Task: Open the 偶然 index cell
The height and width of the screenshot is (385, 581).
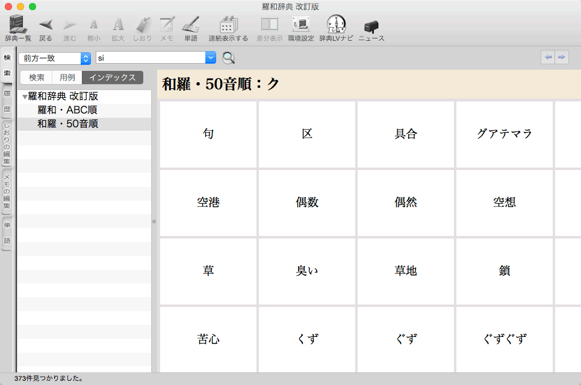Action: (406, 202)
